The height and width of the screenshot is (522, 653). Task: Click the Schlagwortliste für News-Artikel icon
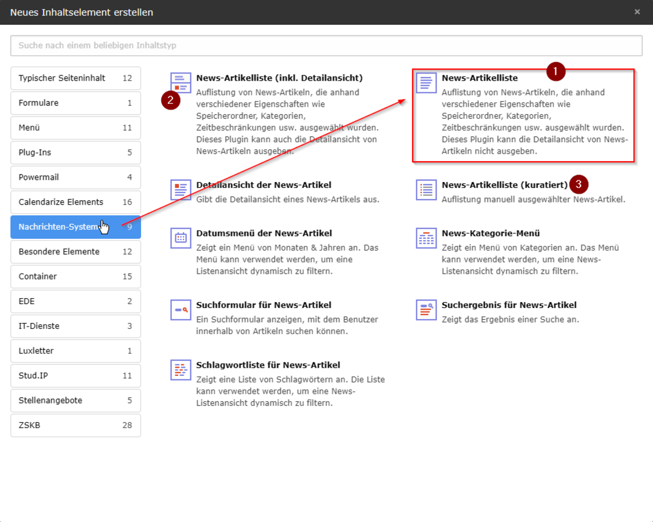pyautogui.click(x=181, y=370)
